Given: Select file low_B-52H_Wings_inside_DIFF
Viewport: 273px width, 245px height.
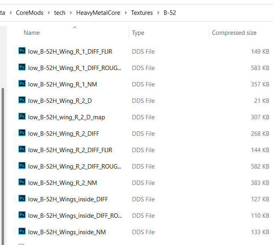Looking at the screenshot, I should pos(68,199).
